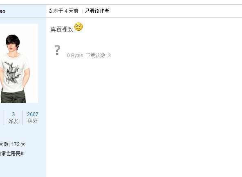Select the "常住居民III" user group text
The width and height of the screenshot is (242, 177).
point(13,154)
